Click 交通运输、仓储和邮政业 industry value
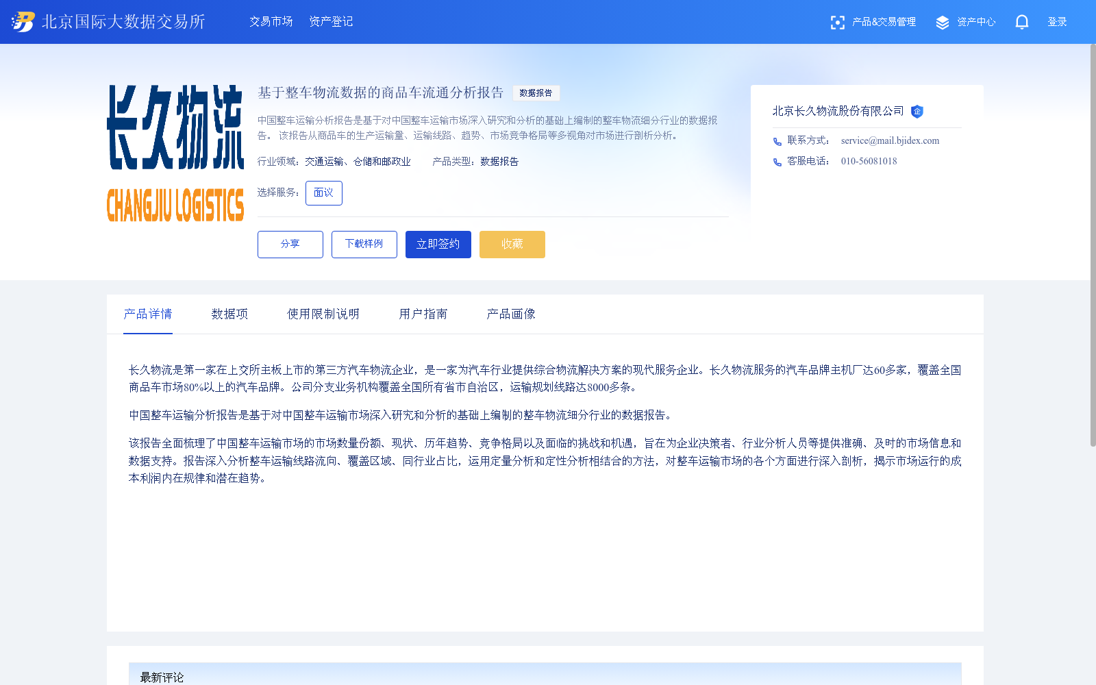The height and width of the screenshot is (685, 1096). (358, 162)
